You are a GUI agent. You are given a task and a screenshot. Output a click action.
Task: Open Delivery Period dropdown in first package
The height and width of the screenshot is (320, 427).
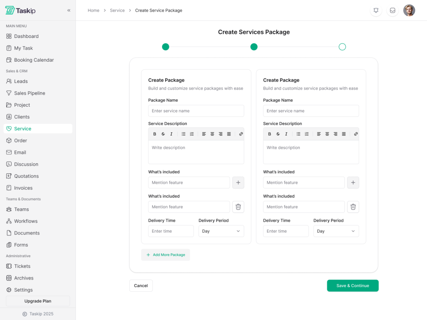pyautogui.click(x=221, y=231)
